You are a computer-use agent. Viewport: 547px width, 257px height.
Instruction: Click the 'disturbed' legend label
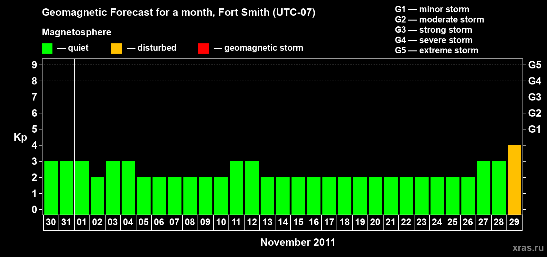pyautogui.click(x=157, y=48)
